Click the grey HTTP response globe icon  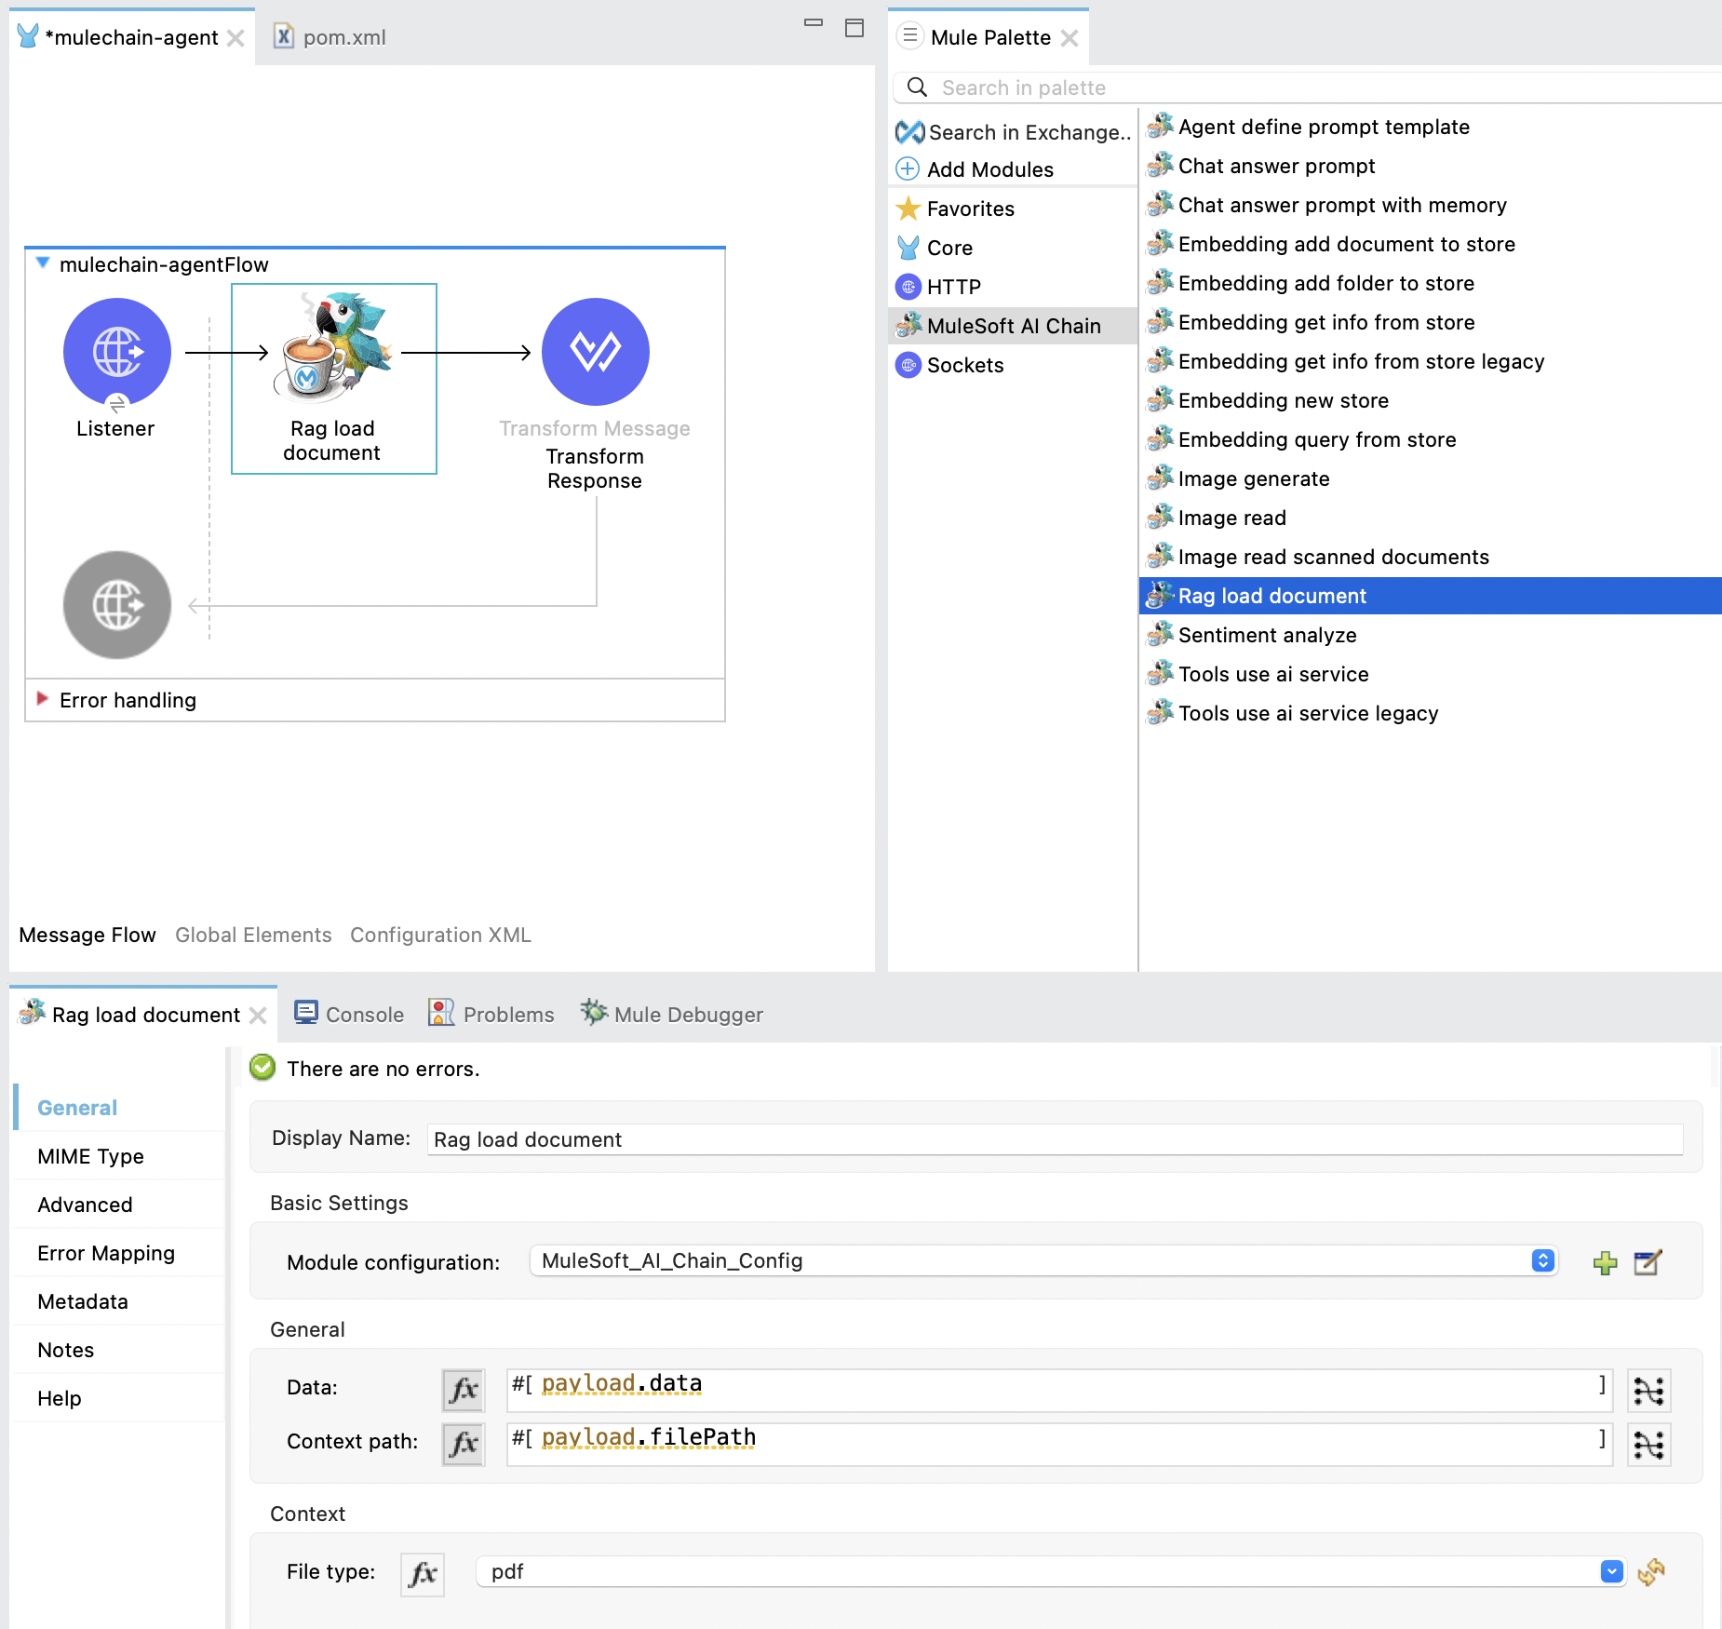117,605
